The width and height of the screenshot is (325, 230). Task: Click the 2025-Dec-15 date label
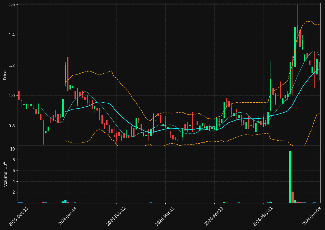(18, 216)
